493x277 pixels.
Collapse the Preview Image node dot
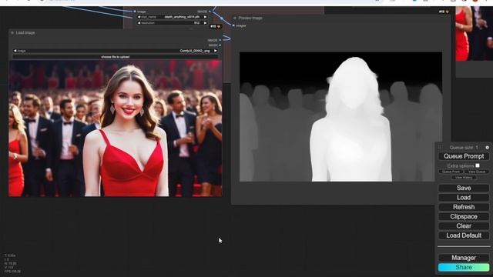point(234,18)
